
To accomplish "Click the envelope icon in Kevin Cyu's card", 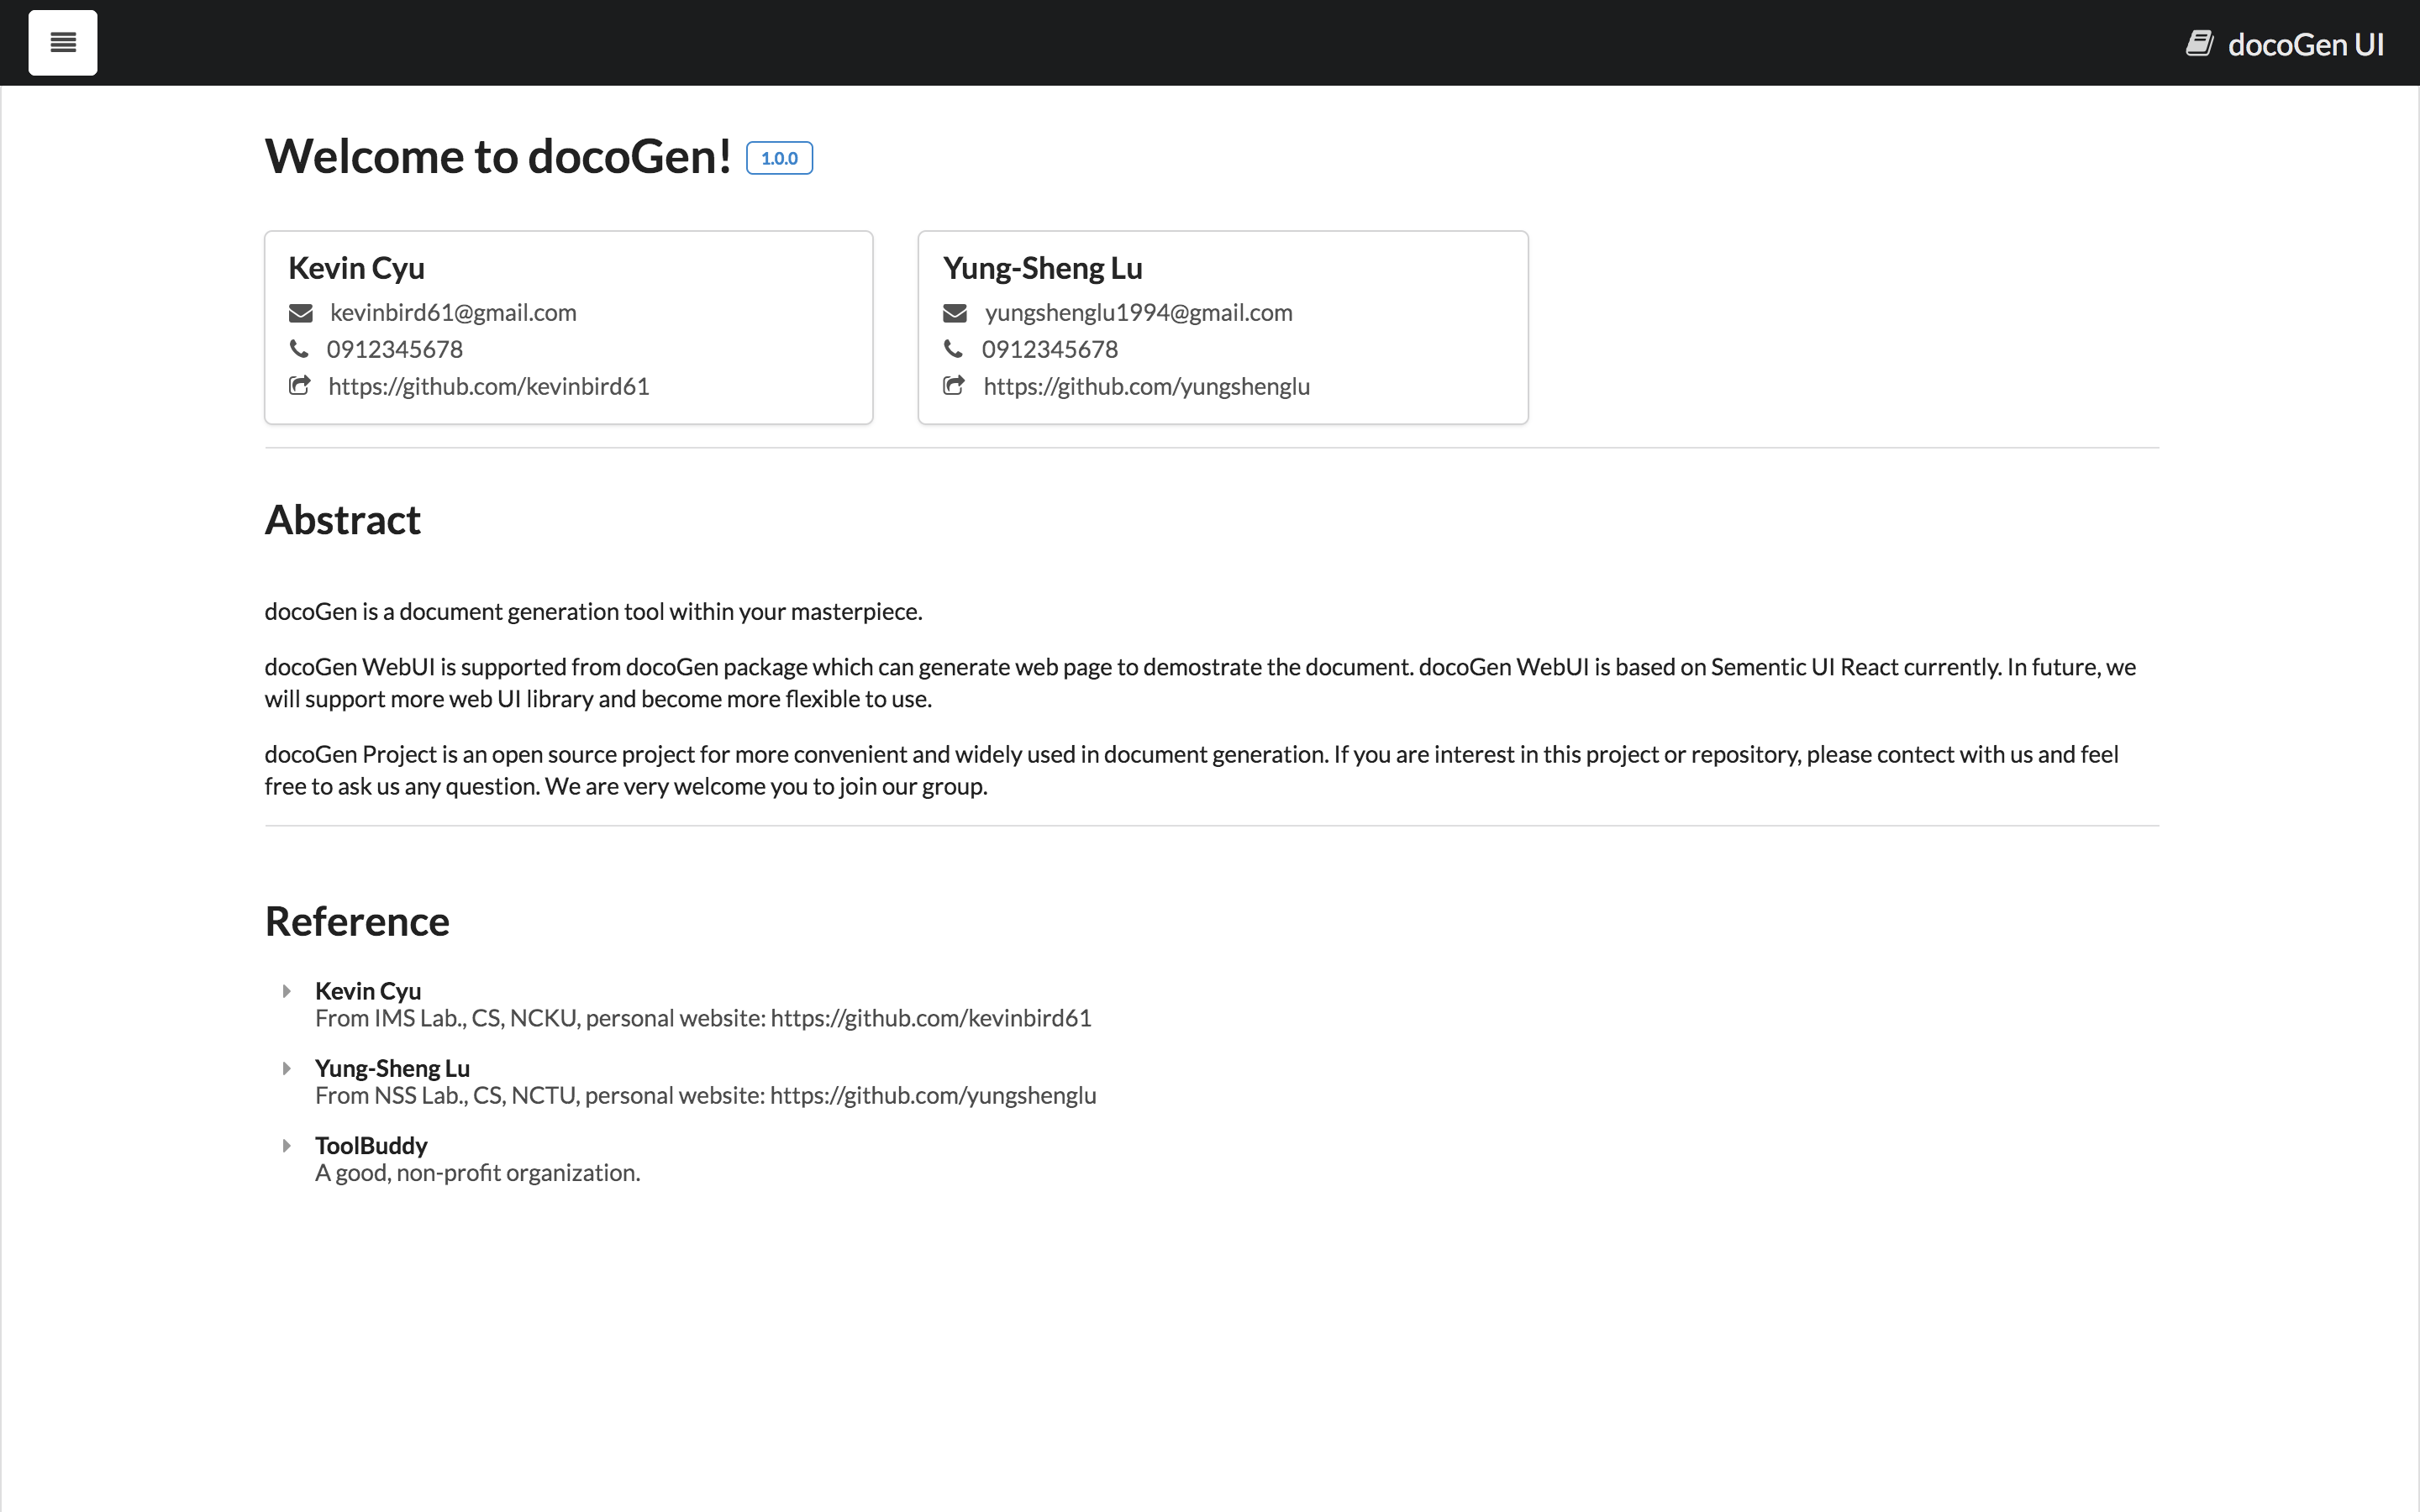I will coord(300,313).
